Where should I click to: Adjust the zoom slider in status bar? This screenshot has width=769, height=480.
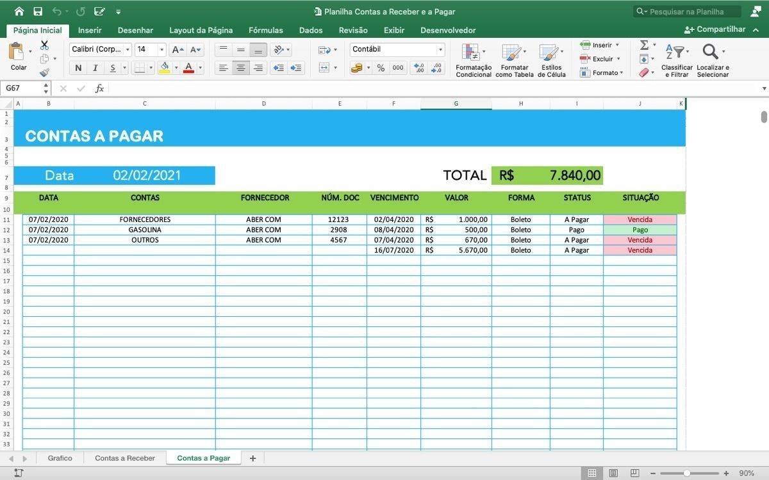(687, 473)
